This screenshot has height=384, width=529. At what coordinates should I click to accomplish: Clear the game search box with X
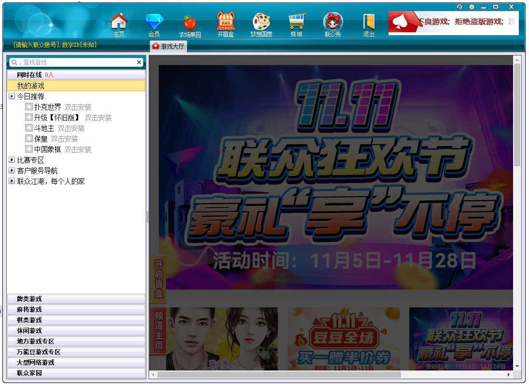pos(139,62)
